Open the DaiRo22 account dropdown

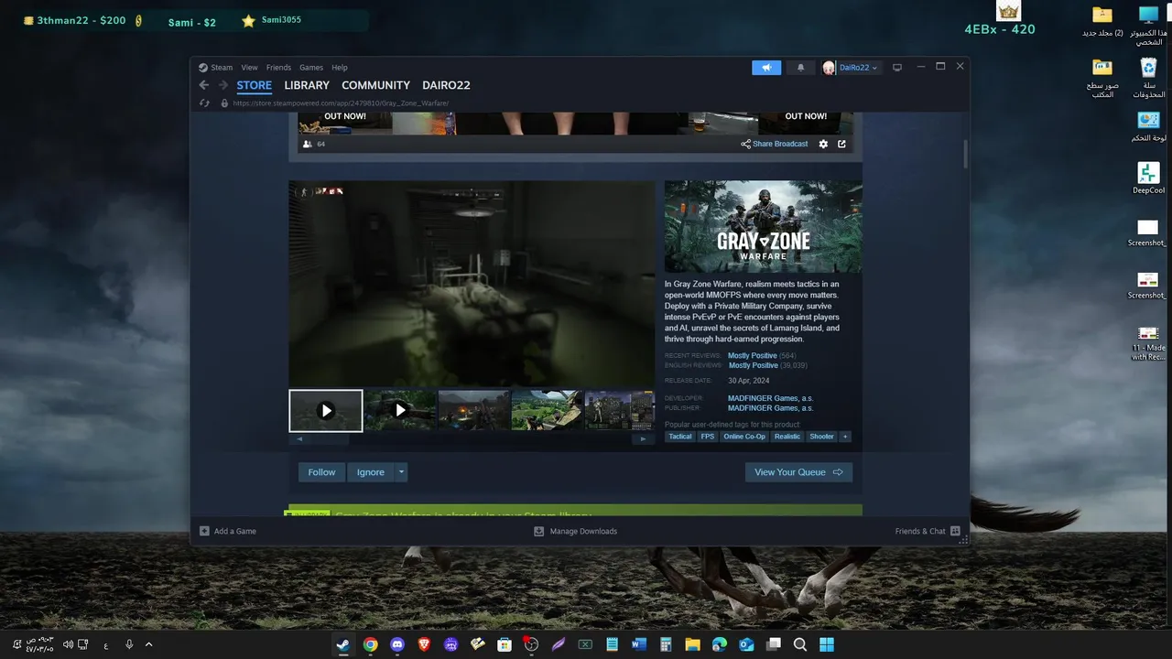[x=852, y=68]
